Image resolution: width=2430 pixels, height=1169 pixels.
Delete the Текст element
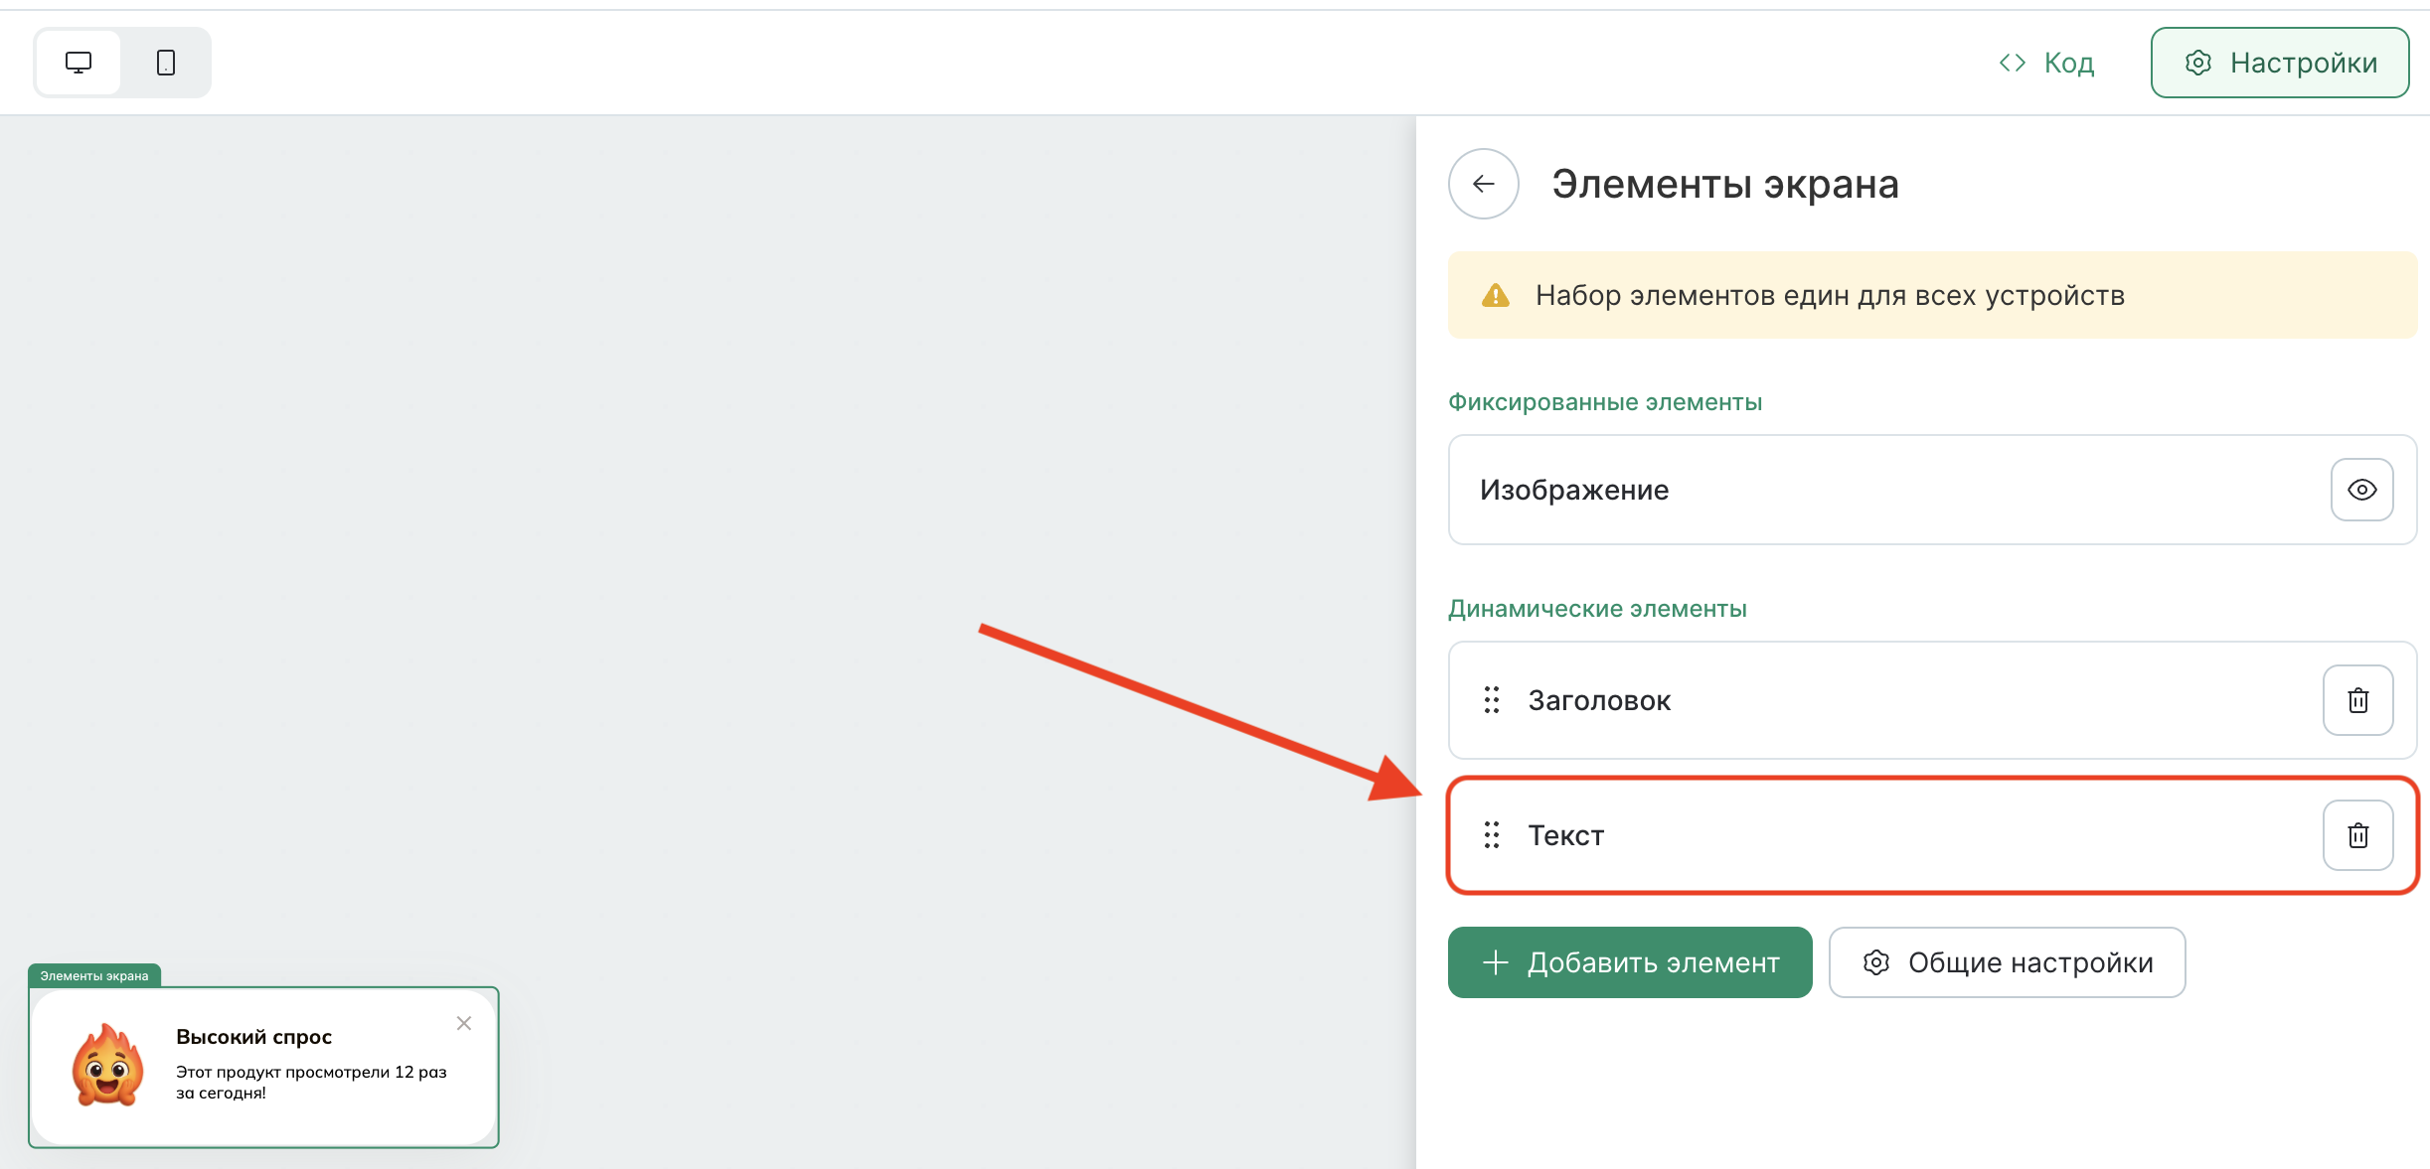pos(2357,835)
